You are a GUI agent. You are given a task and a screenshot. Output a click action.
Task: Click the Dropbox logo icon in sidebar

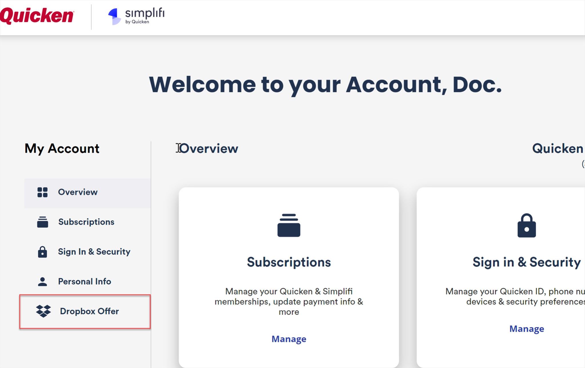point(43,311)
